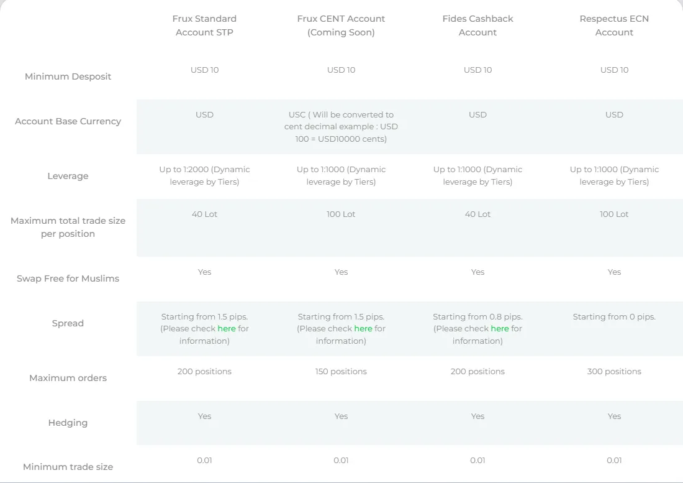Select Fides Cashback 'USD 10' minimum deposit
This screenshot has width=683, height=483.
478,70
